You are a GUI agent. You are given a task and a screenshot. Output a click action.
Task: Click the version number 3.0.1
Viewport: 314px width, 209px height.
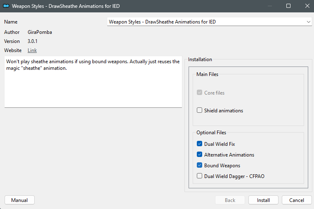click(33, 41)
